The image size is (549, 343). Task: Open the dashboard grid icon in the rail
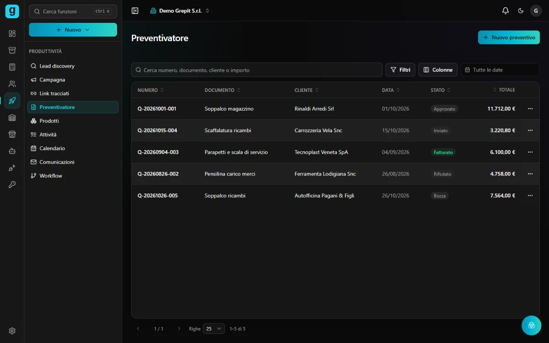[12, 33]
